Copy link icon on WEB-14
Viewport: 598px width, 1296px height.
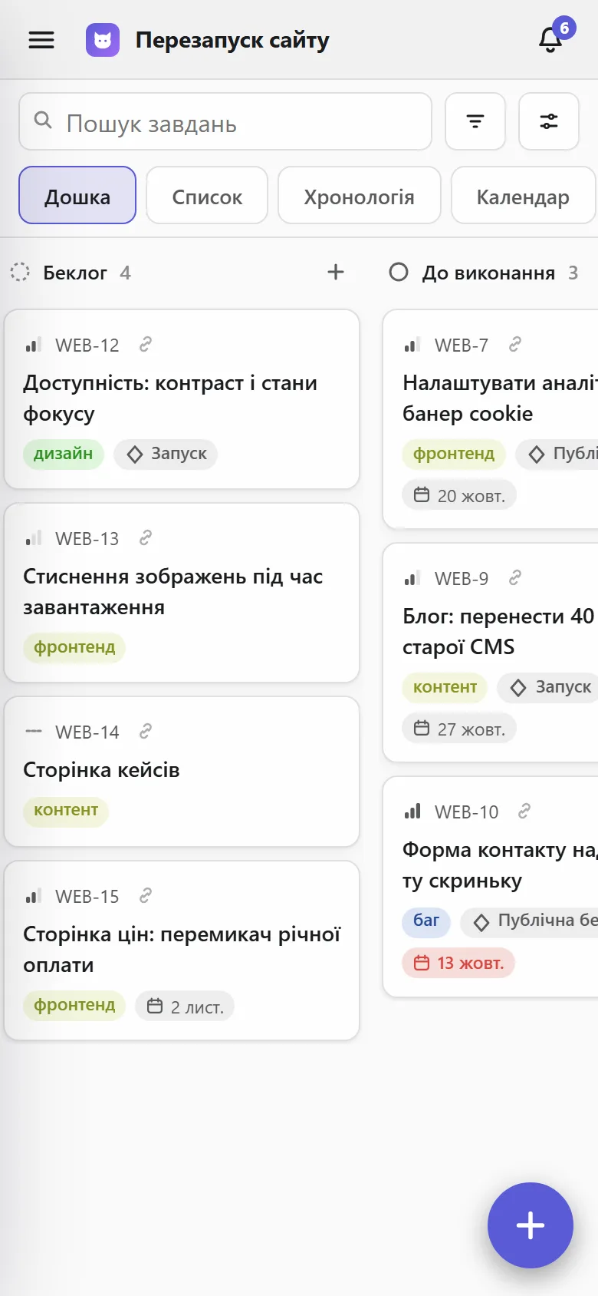coord(146,732)
